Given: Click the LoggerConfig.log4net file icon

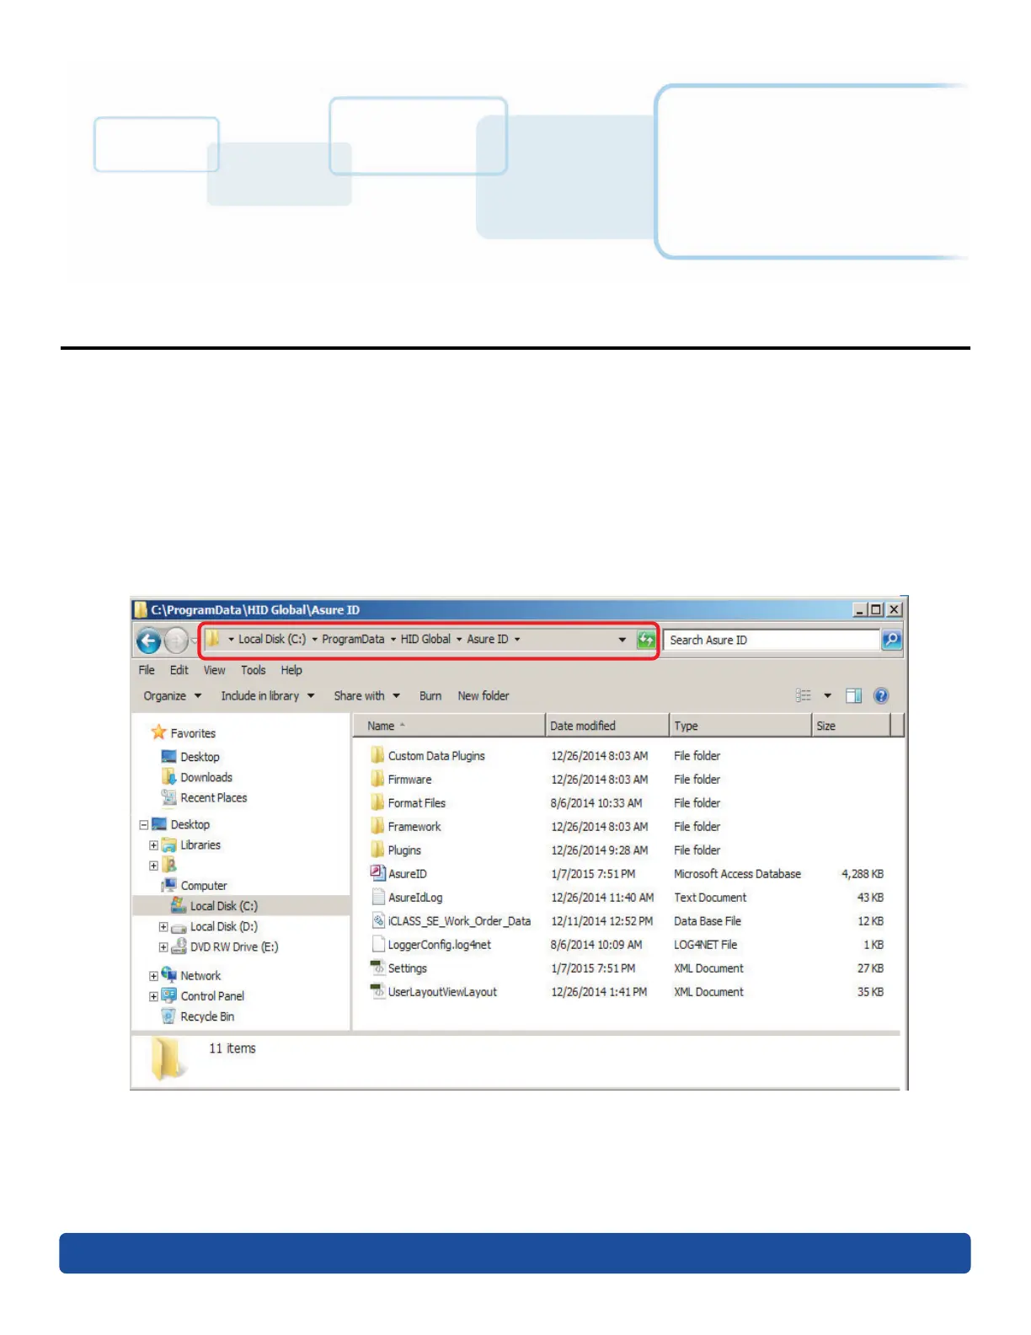Looking at the screenshot, I should (x=378, y=944).
